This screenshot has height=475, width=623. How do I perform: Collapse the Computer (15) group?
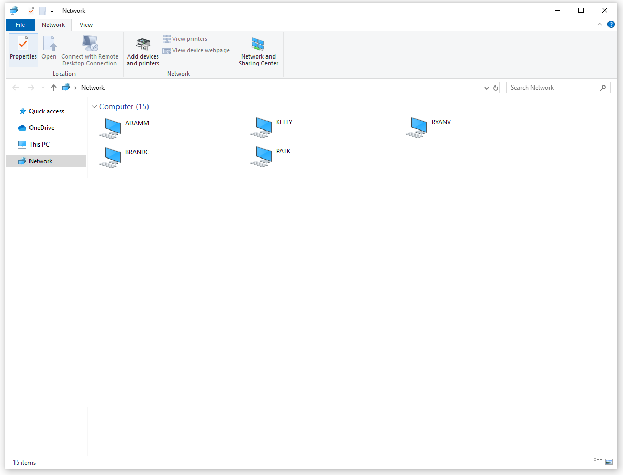tap(94, 107)
